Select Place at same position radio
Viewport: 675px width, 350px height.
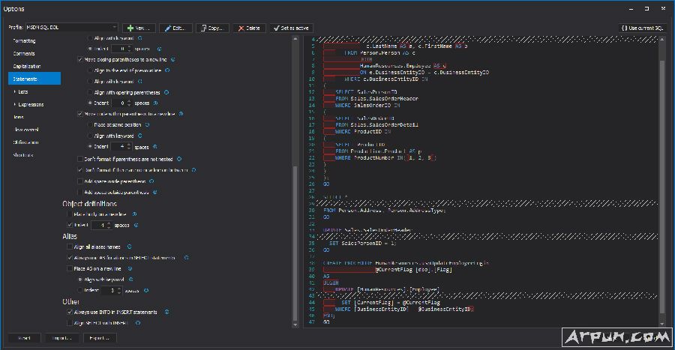click(x=90, y=124)
